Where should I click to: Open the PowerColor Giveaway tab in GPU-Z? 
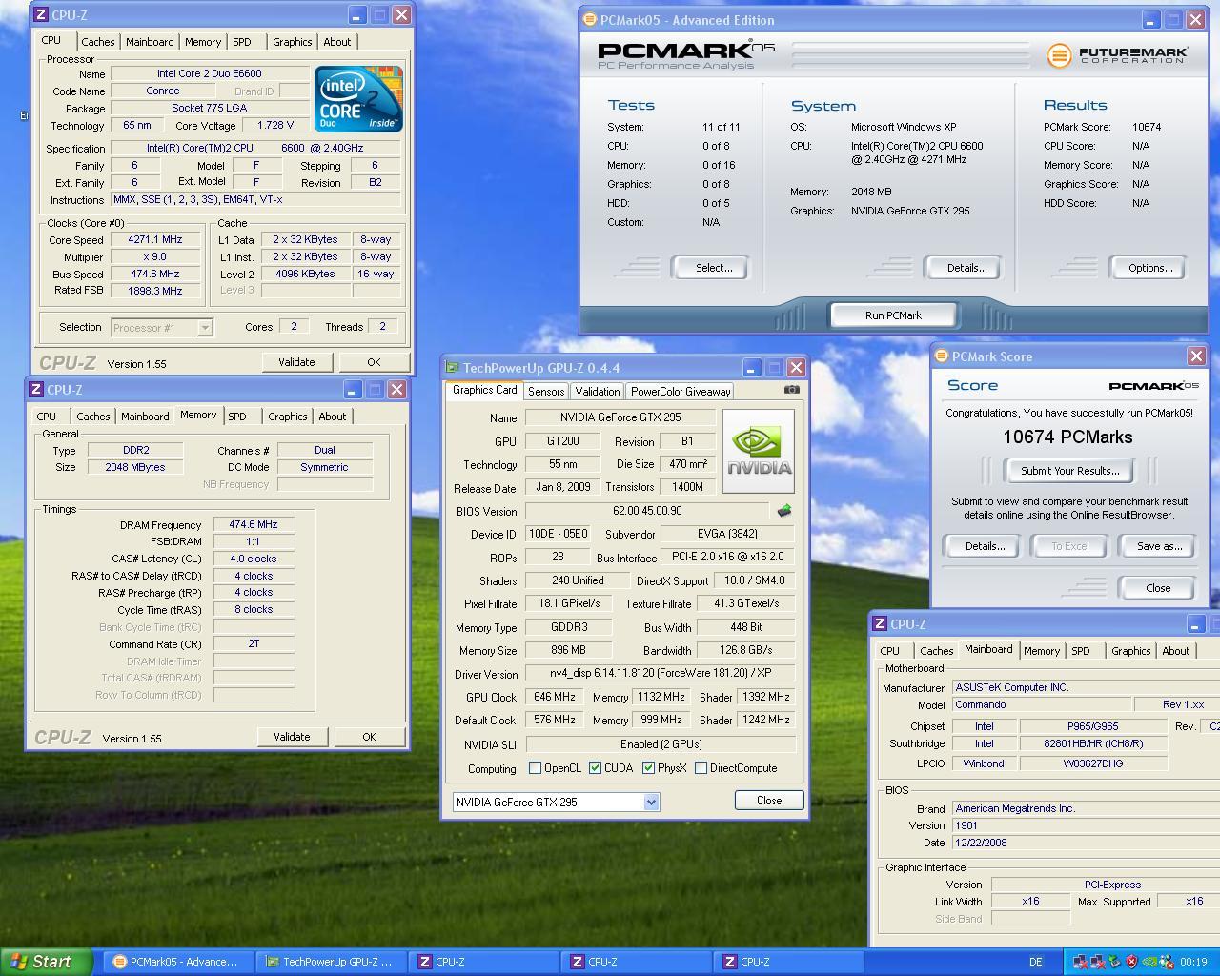coord(681,392)
